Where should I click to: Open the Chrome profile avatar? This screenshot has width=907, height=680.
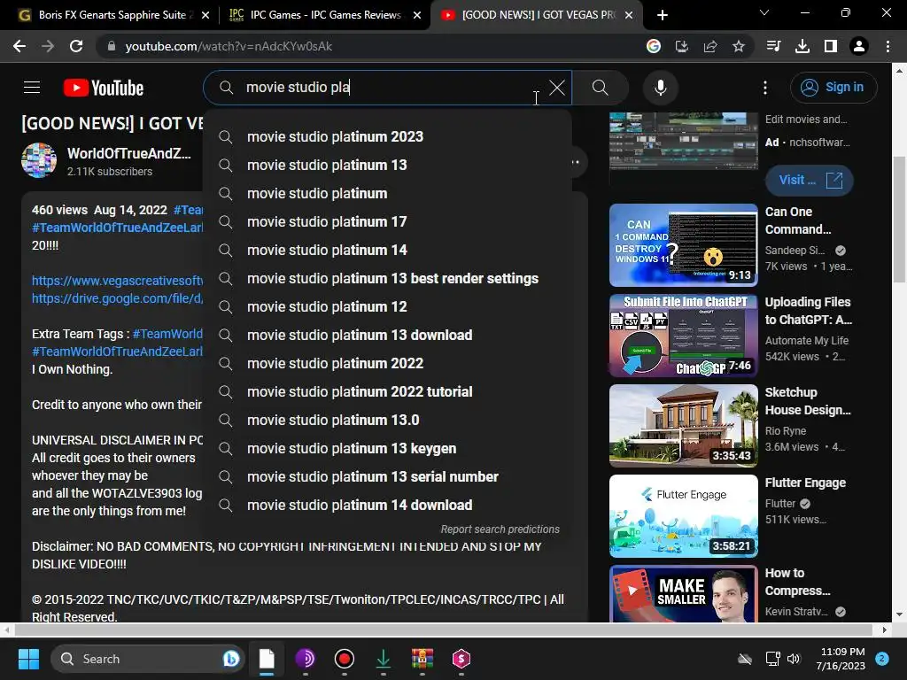pyautogui.click(x=859, y=46)
